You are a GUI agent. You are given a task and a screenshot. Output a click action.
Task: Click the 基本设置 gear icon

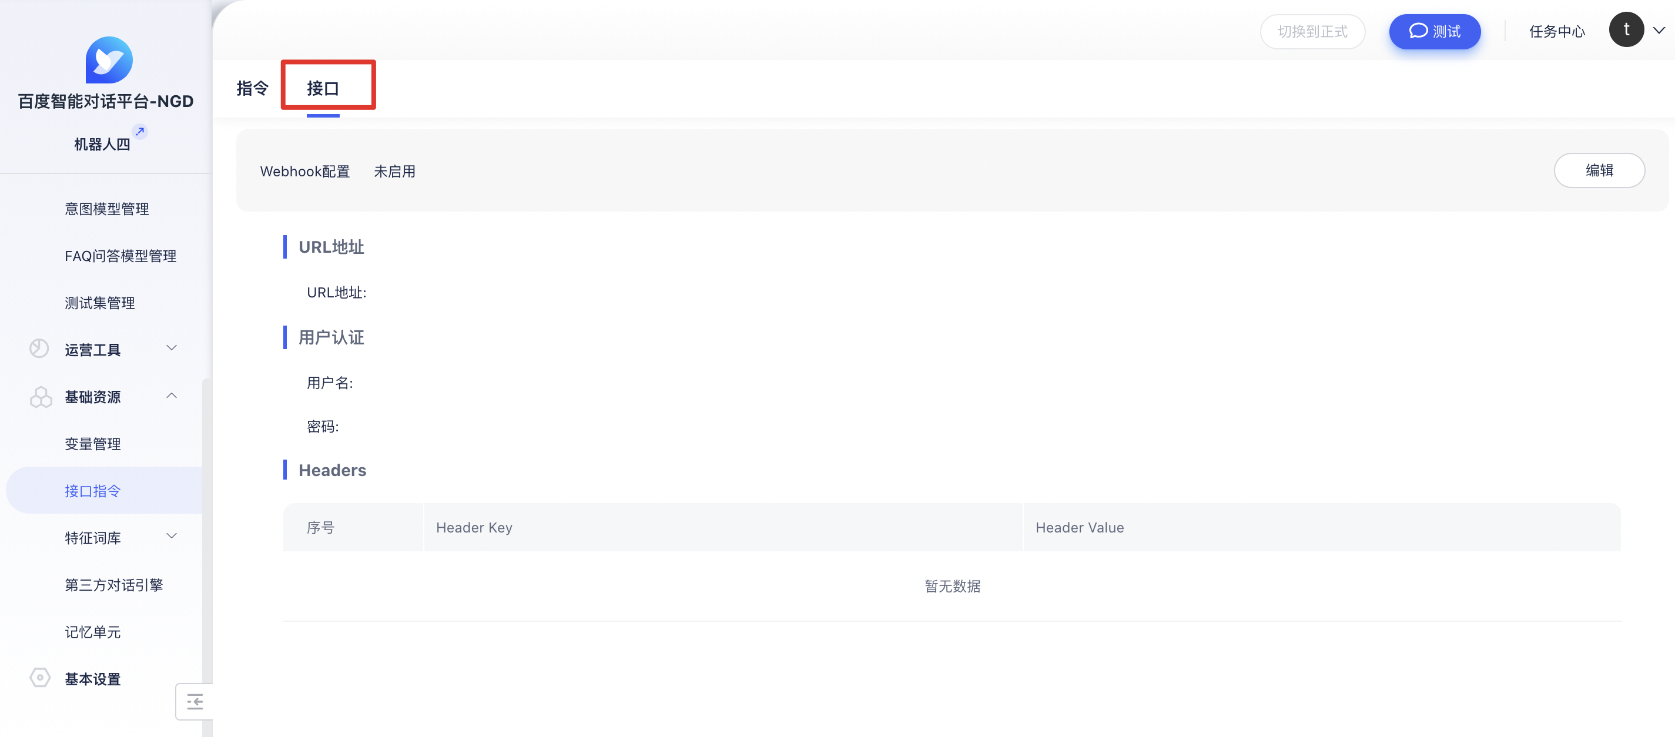coord(39,678)
